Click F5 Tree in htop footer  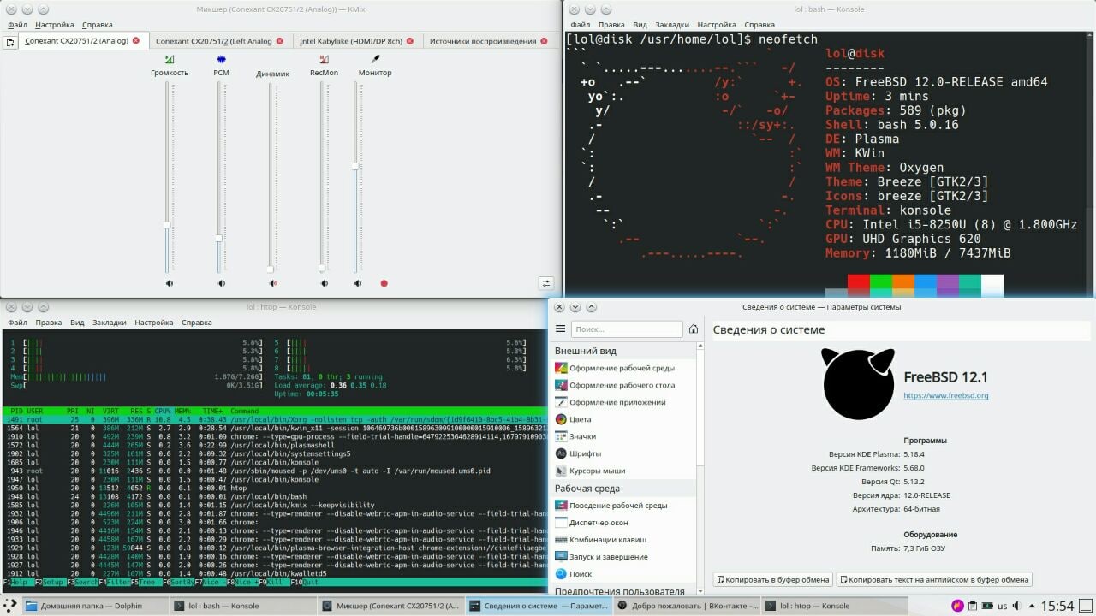click(146, 582)
